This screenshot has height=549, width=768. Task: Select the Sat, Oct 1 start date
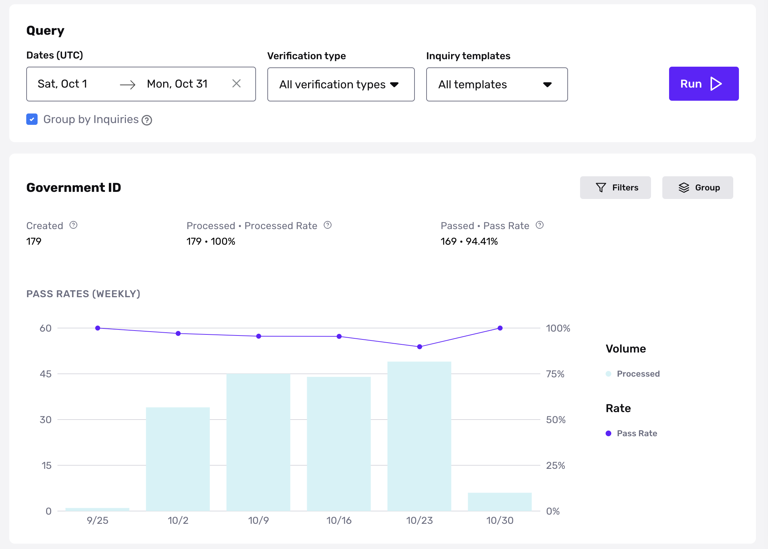coord(62,84)
